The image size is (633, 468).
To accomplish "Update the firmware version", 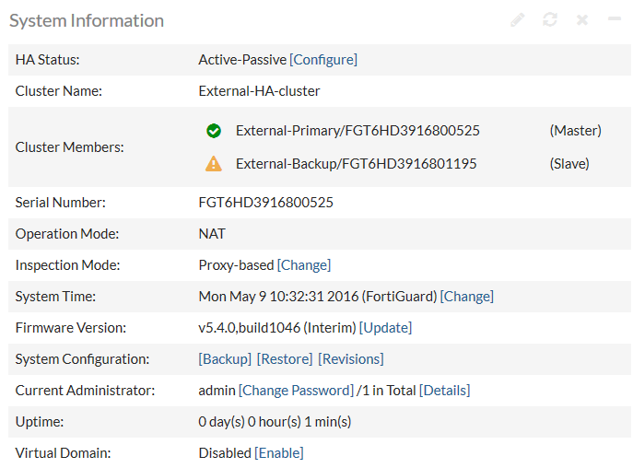I will tap(385, 327).
